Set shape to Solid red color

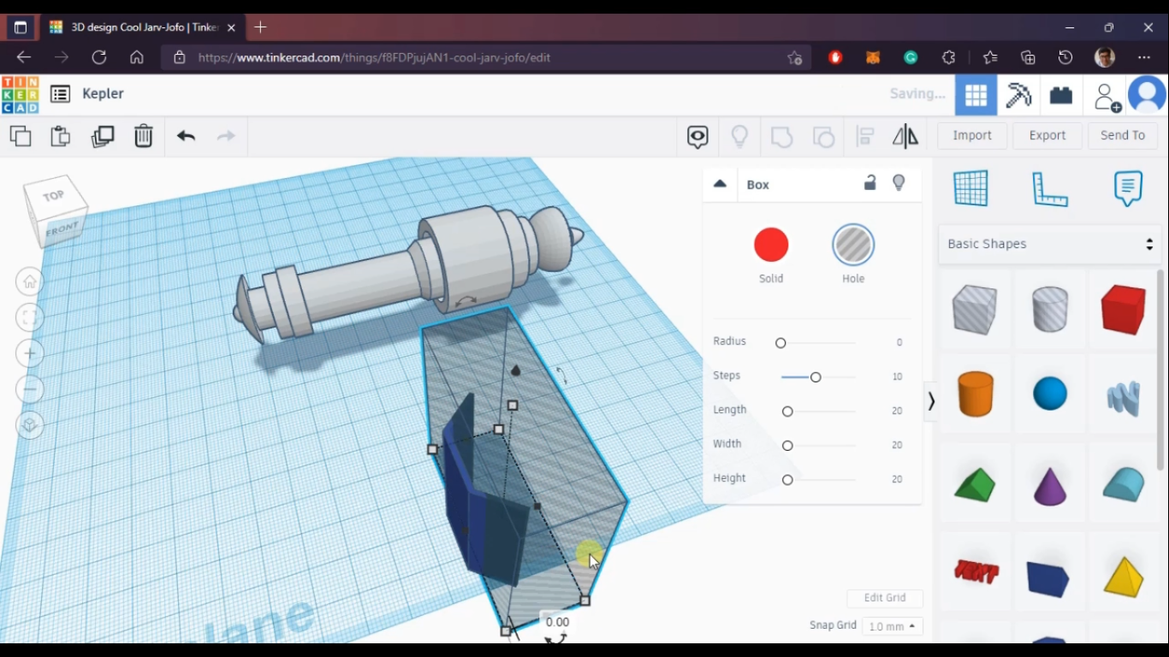click(x=771, y=246)
